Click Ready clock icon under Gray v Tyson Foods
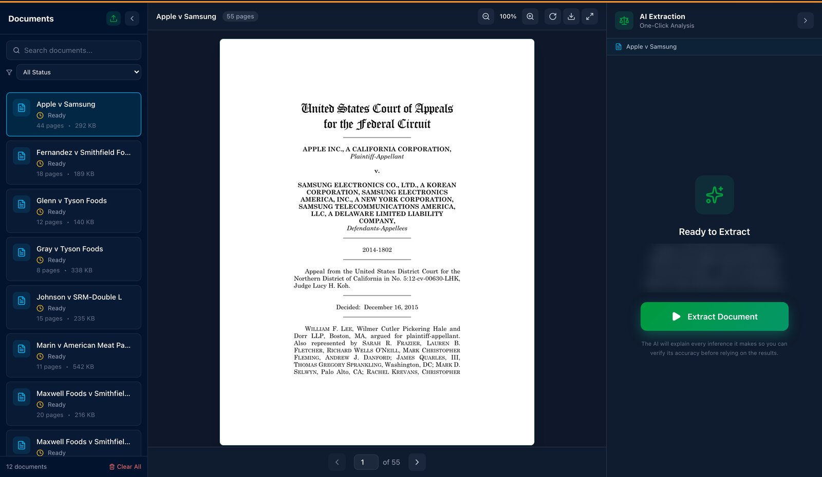 [40, 260]
